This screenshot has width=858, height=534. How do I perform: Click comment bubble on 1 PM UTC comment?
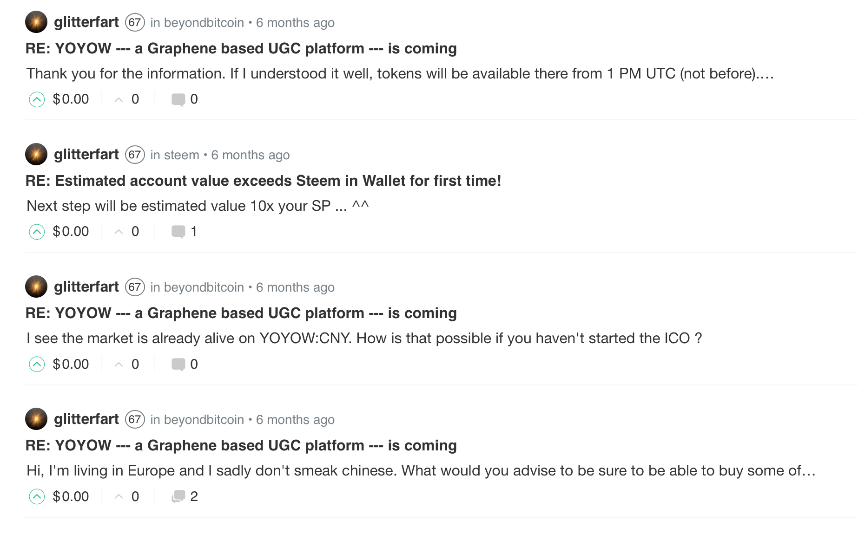point(178,99)
